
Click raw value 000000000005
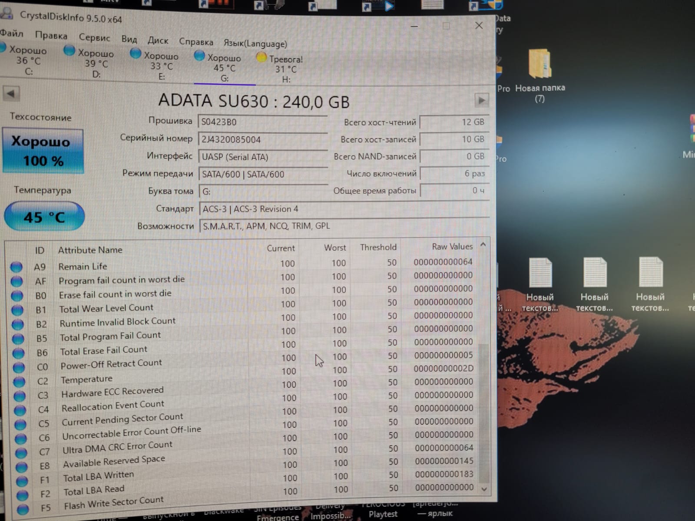coord(443,355)
